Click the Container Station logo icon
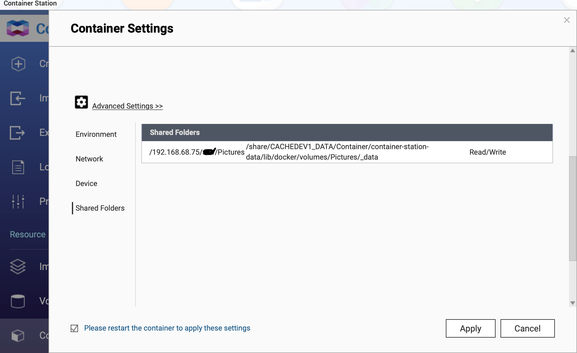The height and width of the screenshot is (353, 577). (18, 28)
